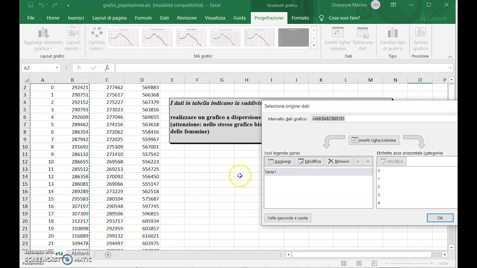The image size is (477, 268).
Task: Open Customize Quick Access Toolbar dropdown
Action: [x=68, y=6]
